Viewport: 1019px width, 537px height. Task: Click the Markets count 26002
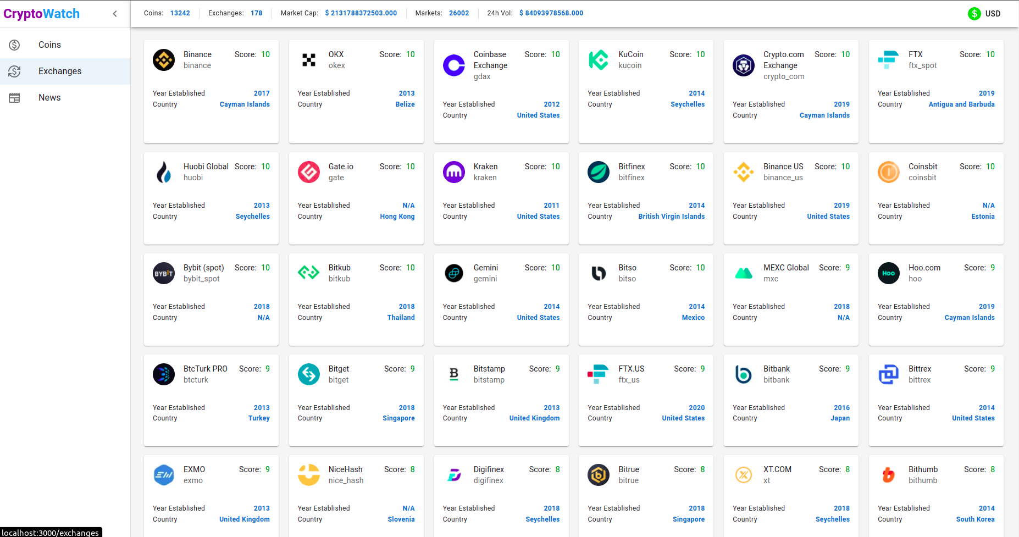(459, 13)
